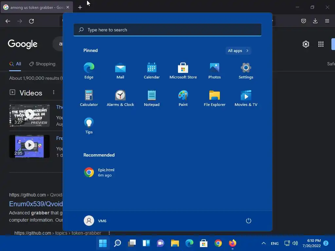The image size is (335, 251).
Task: Open Firefox downloads panel
Action: click(315, 21)
